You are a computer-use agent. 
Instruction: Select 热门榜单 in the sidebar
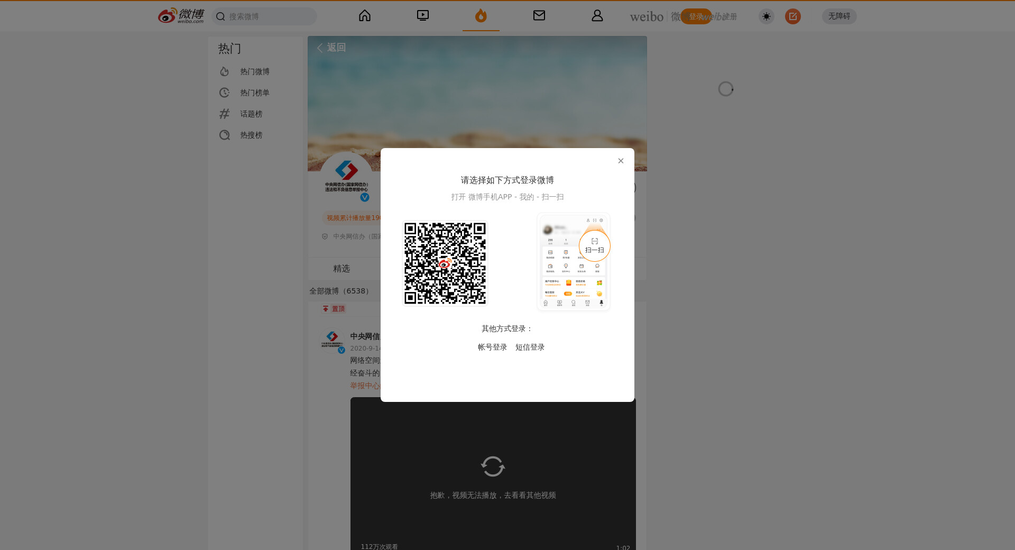(255, 93)
